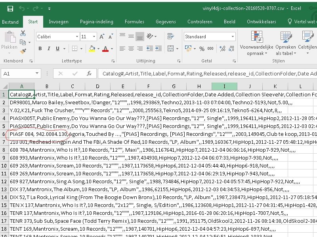Image resolution: width=317 pixels, height=237 pixels.
Task: Open the fill color dropdown arrow
Action: coord(98,49)
